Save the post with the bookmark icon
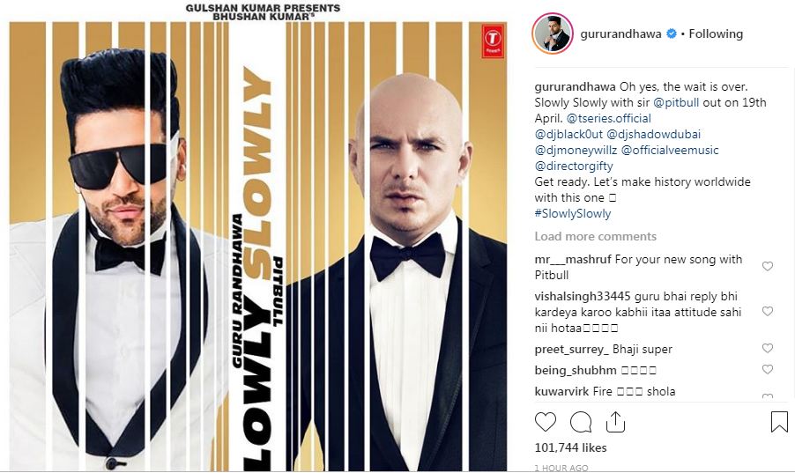 pos(779,422)
